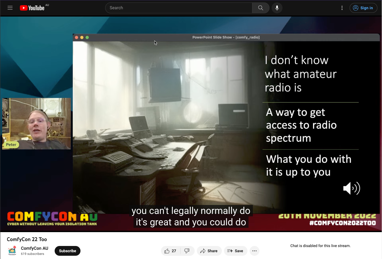Click the YouTube home logo
Screen dimensions: 382x259
click(x=32, y=8)
